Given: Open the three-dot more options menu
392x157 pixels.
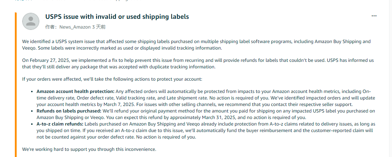Looking at the screenshot, I should coord(374,16).
